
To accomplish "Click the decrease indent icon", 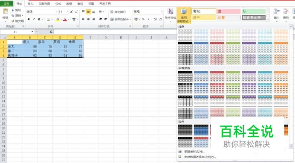I will (x=101, y=19).
